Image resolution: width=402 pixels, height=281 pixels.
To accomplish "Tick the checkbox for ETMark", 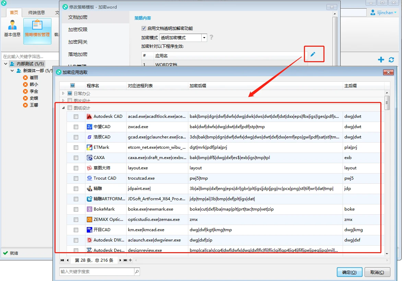I will tap(76, 147).
